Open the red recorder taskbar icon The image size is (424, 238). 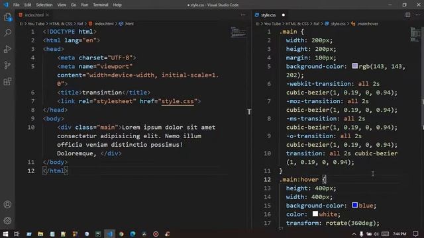pos(156,233)
